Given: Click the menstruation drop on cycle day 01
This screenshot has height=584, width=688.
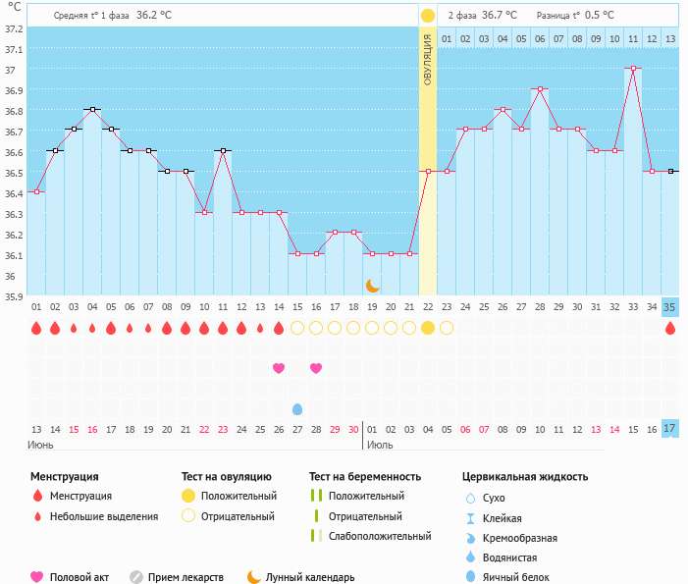Looking at the screenshot, I should click(x=36, y=328).
